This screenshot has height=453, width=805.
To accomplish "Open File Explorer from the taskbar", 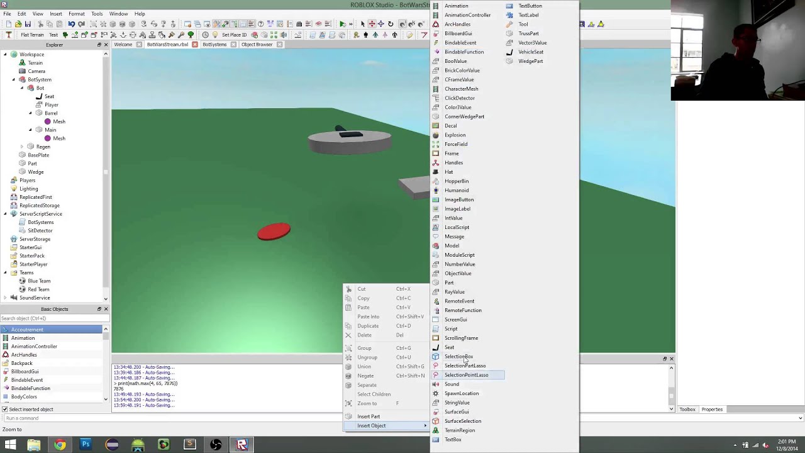I will [34, 445].
